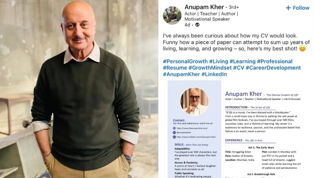This screenshot has height=178, width=314.
Task: Open Anupam Kher's profile avatar
Action: point(172,16)
